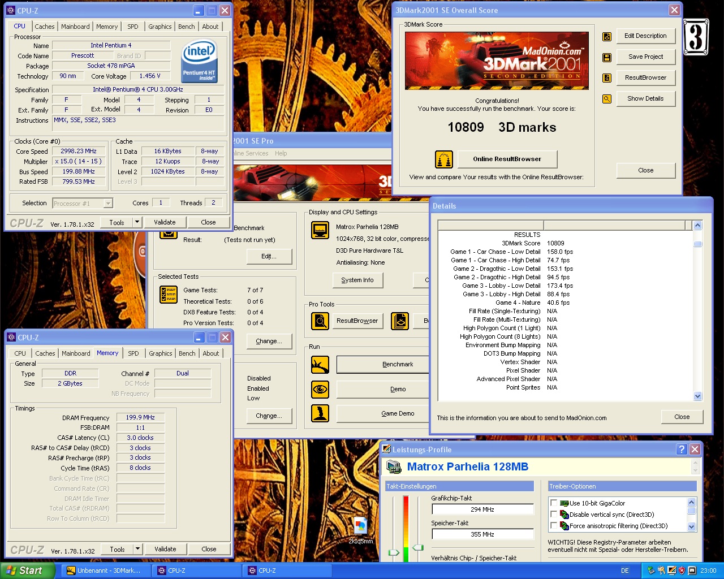Click the icon beside Online ResultBrowser
This screenshot has width=724, height=579.
click(444, 159)
